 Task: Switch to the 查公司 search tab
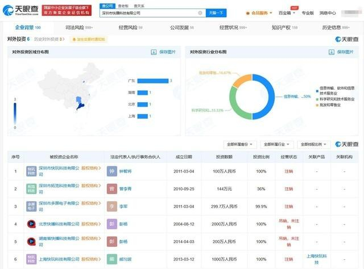[107, 6]
